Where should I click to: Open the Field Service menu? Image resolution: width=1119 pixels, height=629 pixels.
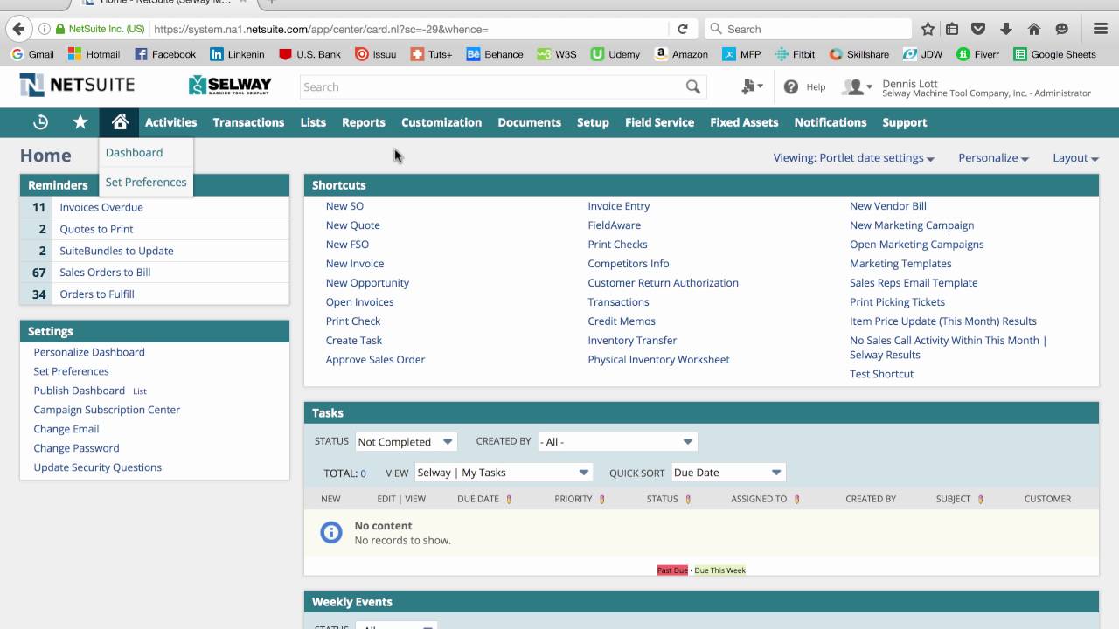click(659, 122)
